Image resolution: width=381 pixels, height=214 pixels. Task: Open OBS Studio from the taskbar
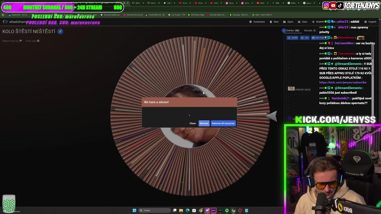pos(240,210)
